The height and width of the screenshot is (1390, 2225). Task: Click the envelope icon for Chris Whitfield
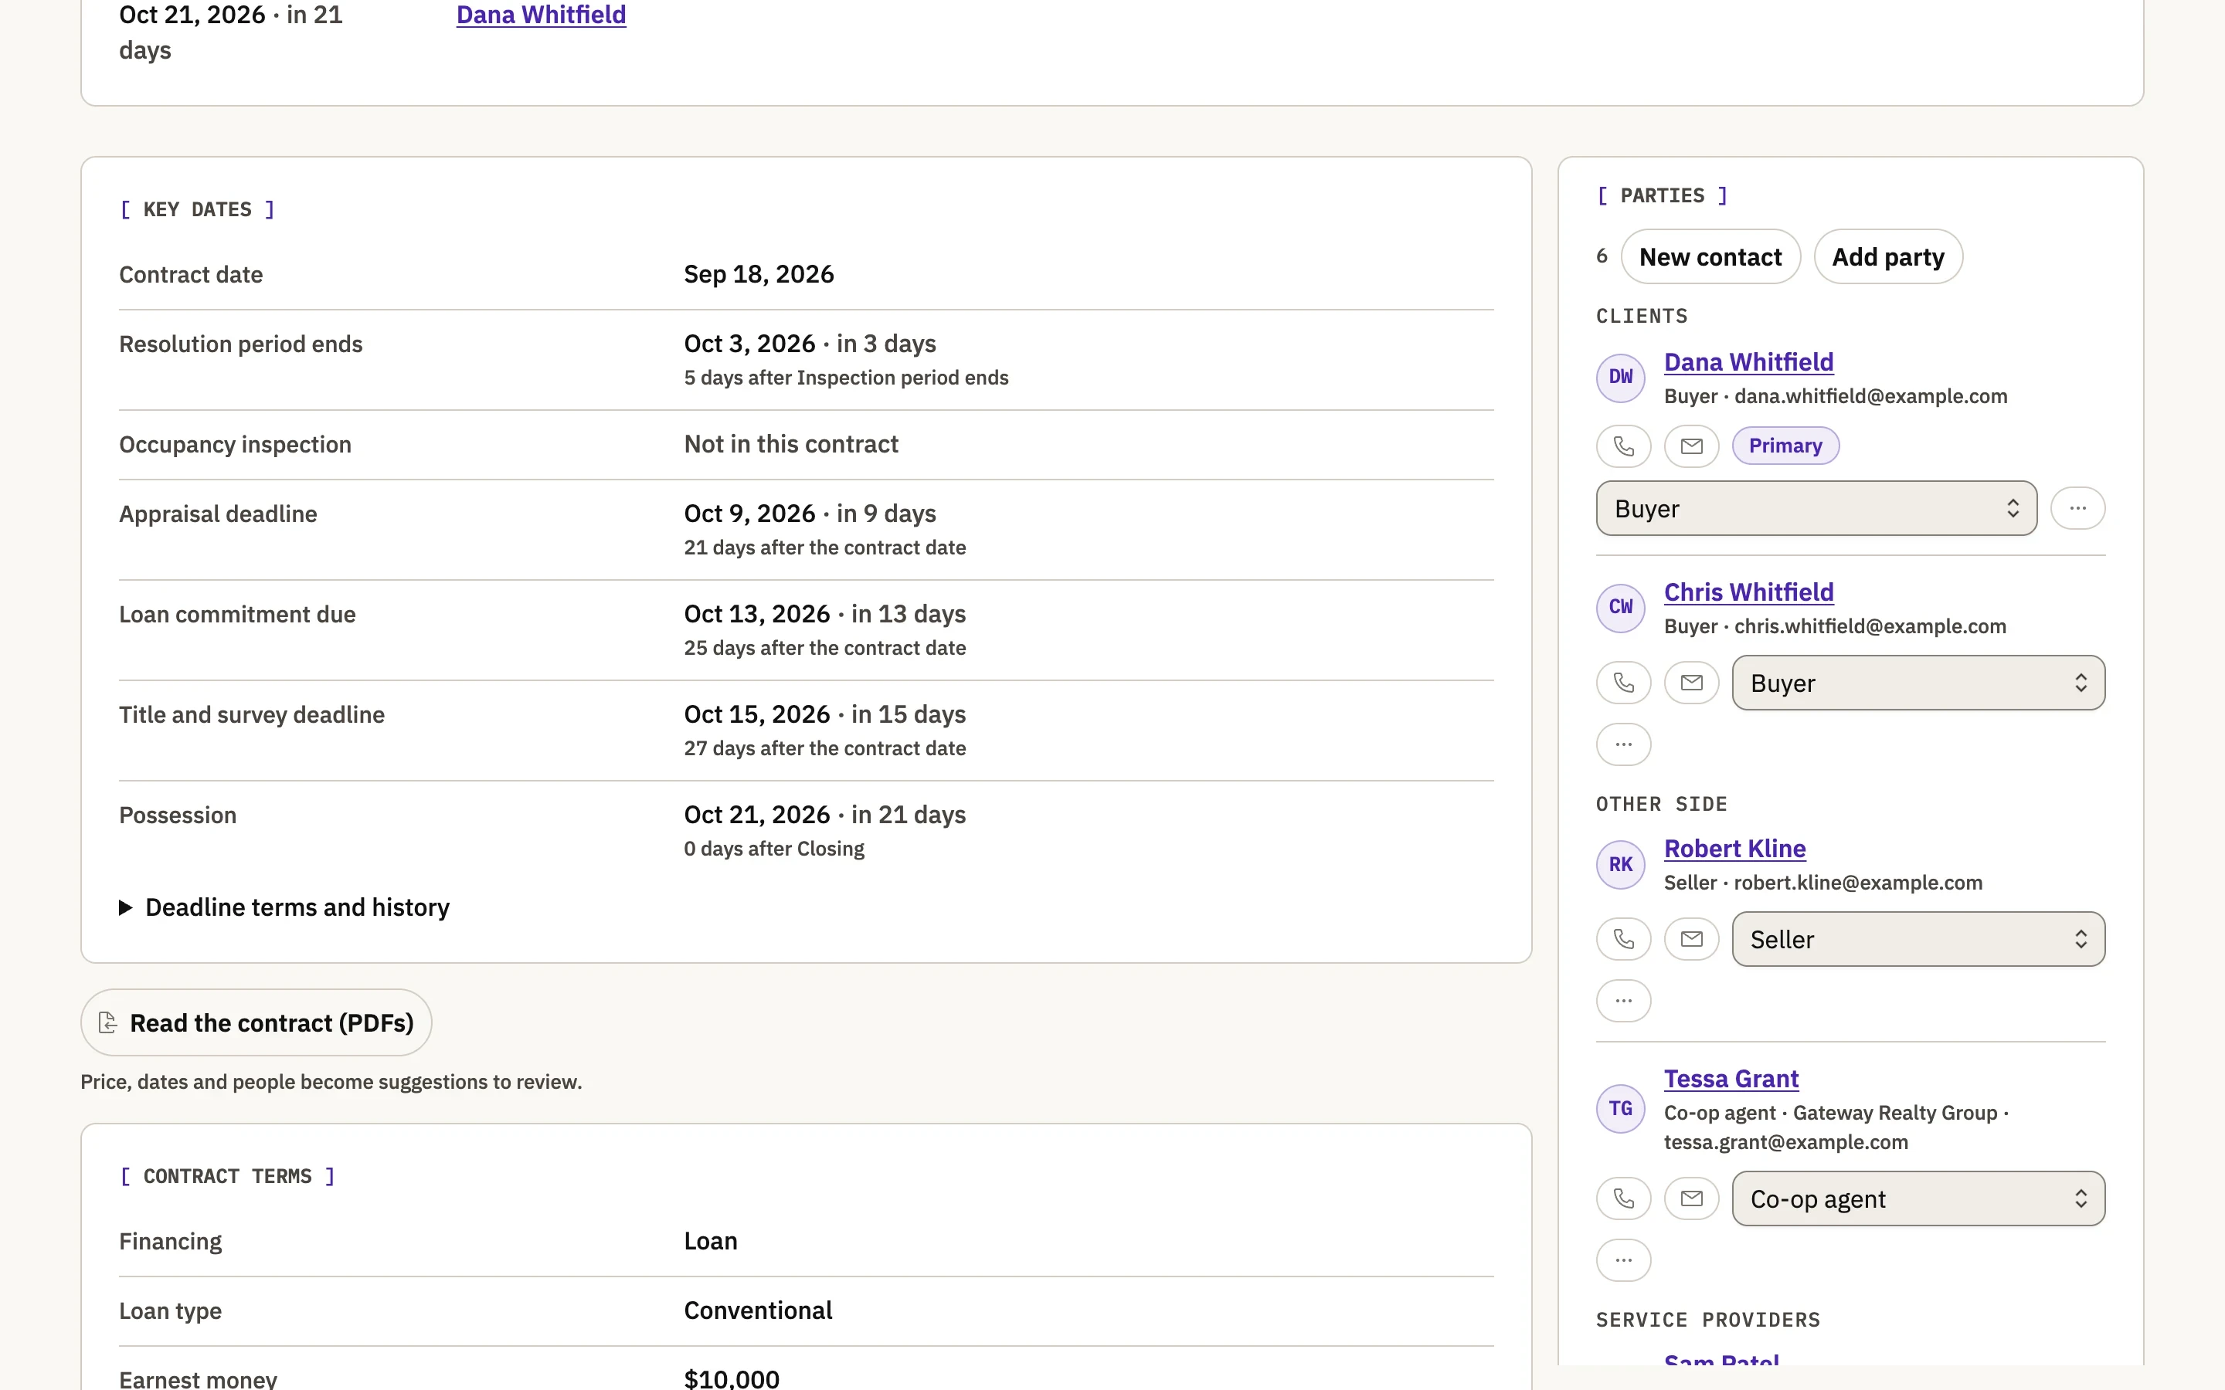pyautogui.click(x=1691, y=683)
